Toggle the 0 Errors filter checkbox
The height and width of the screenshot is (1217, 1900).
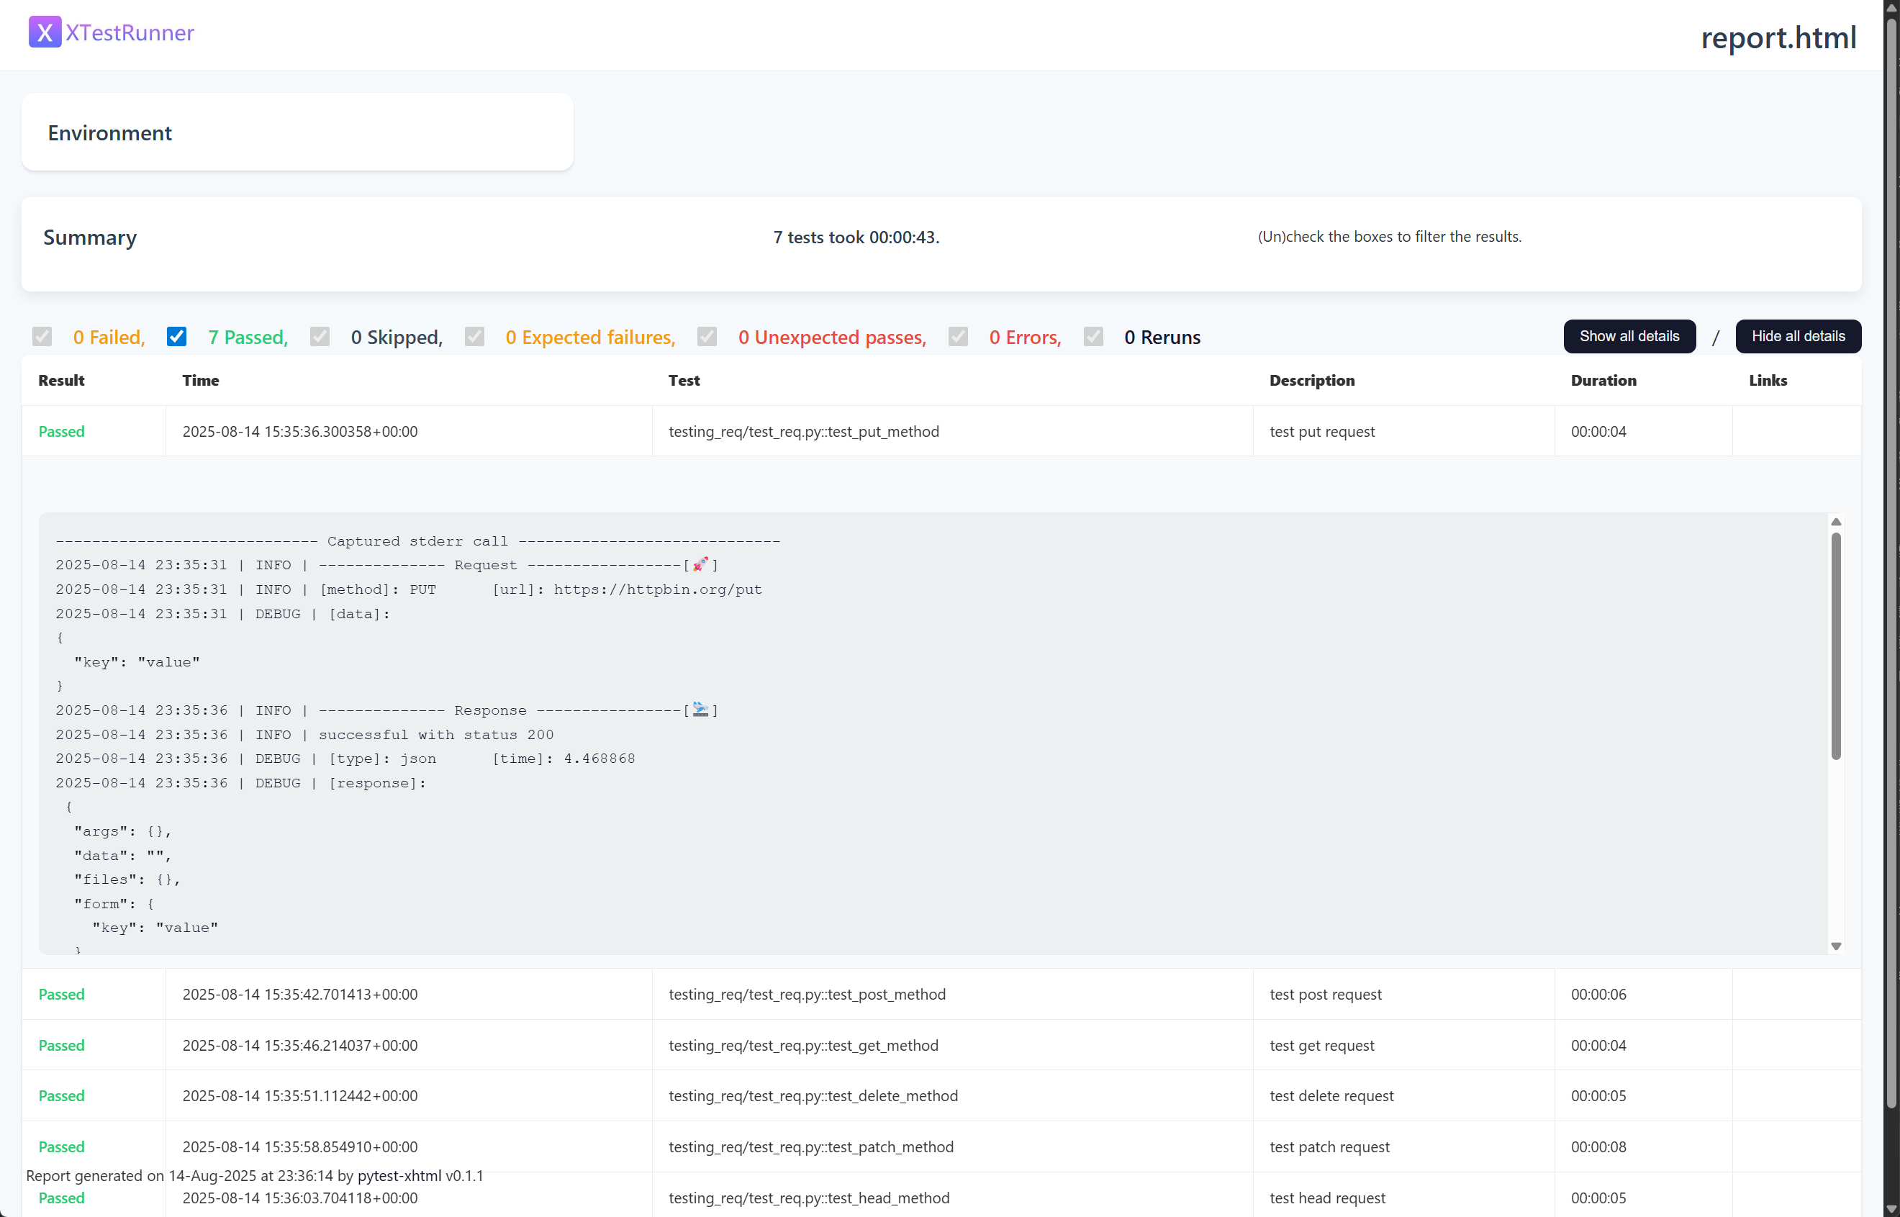(957, 337)
